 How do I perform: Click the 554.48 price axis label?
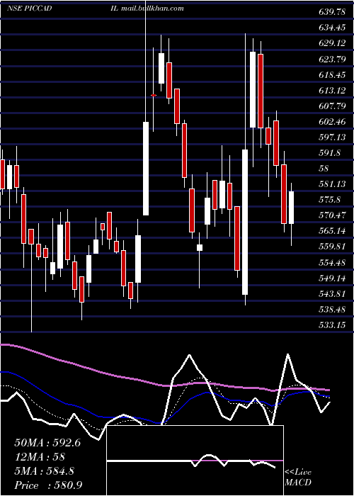(332, 263)
